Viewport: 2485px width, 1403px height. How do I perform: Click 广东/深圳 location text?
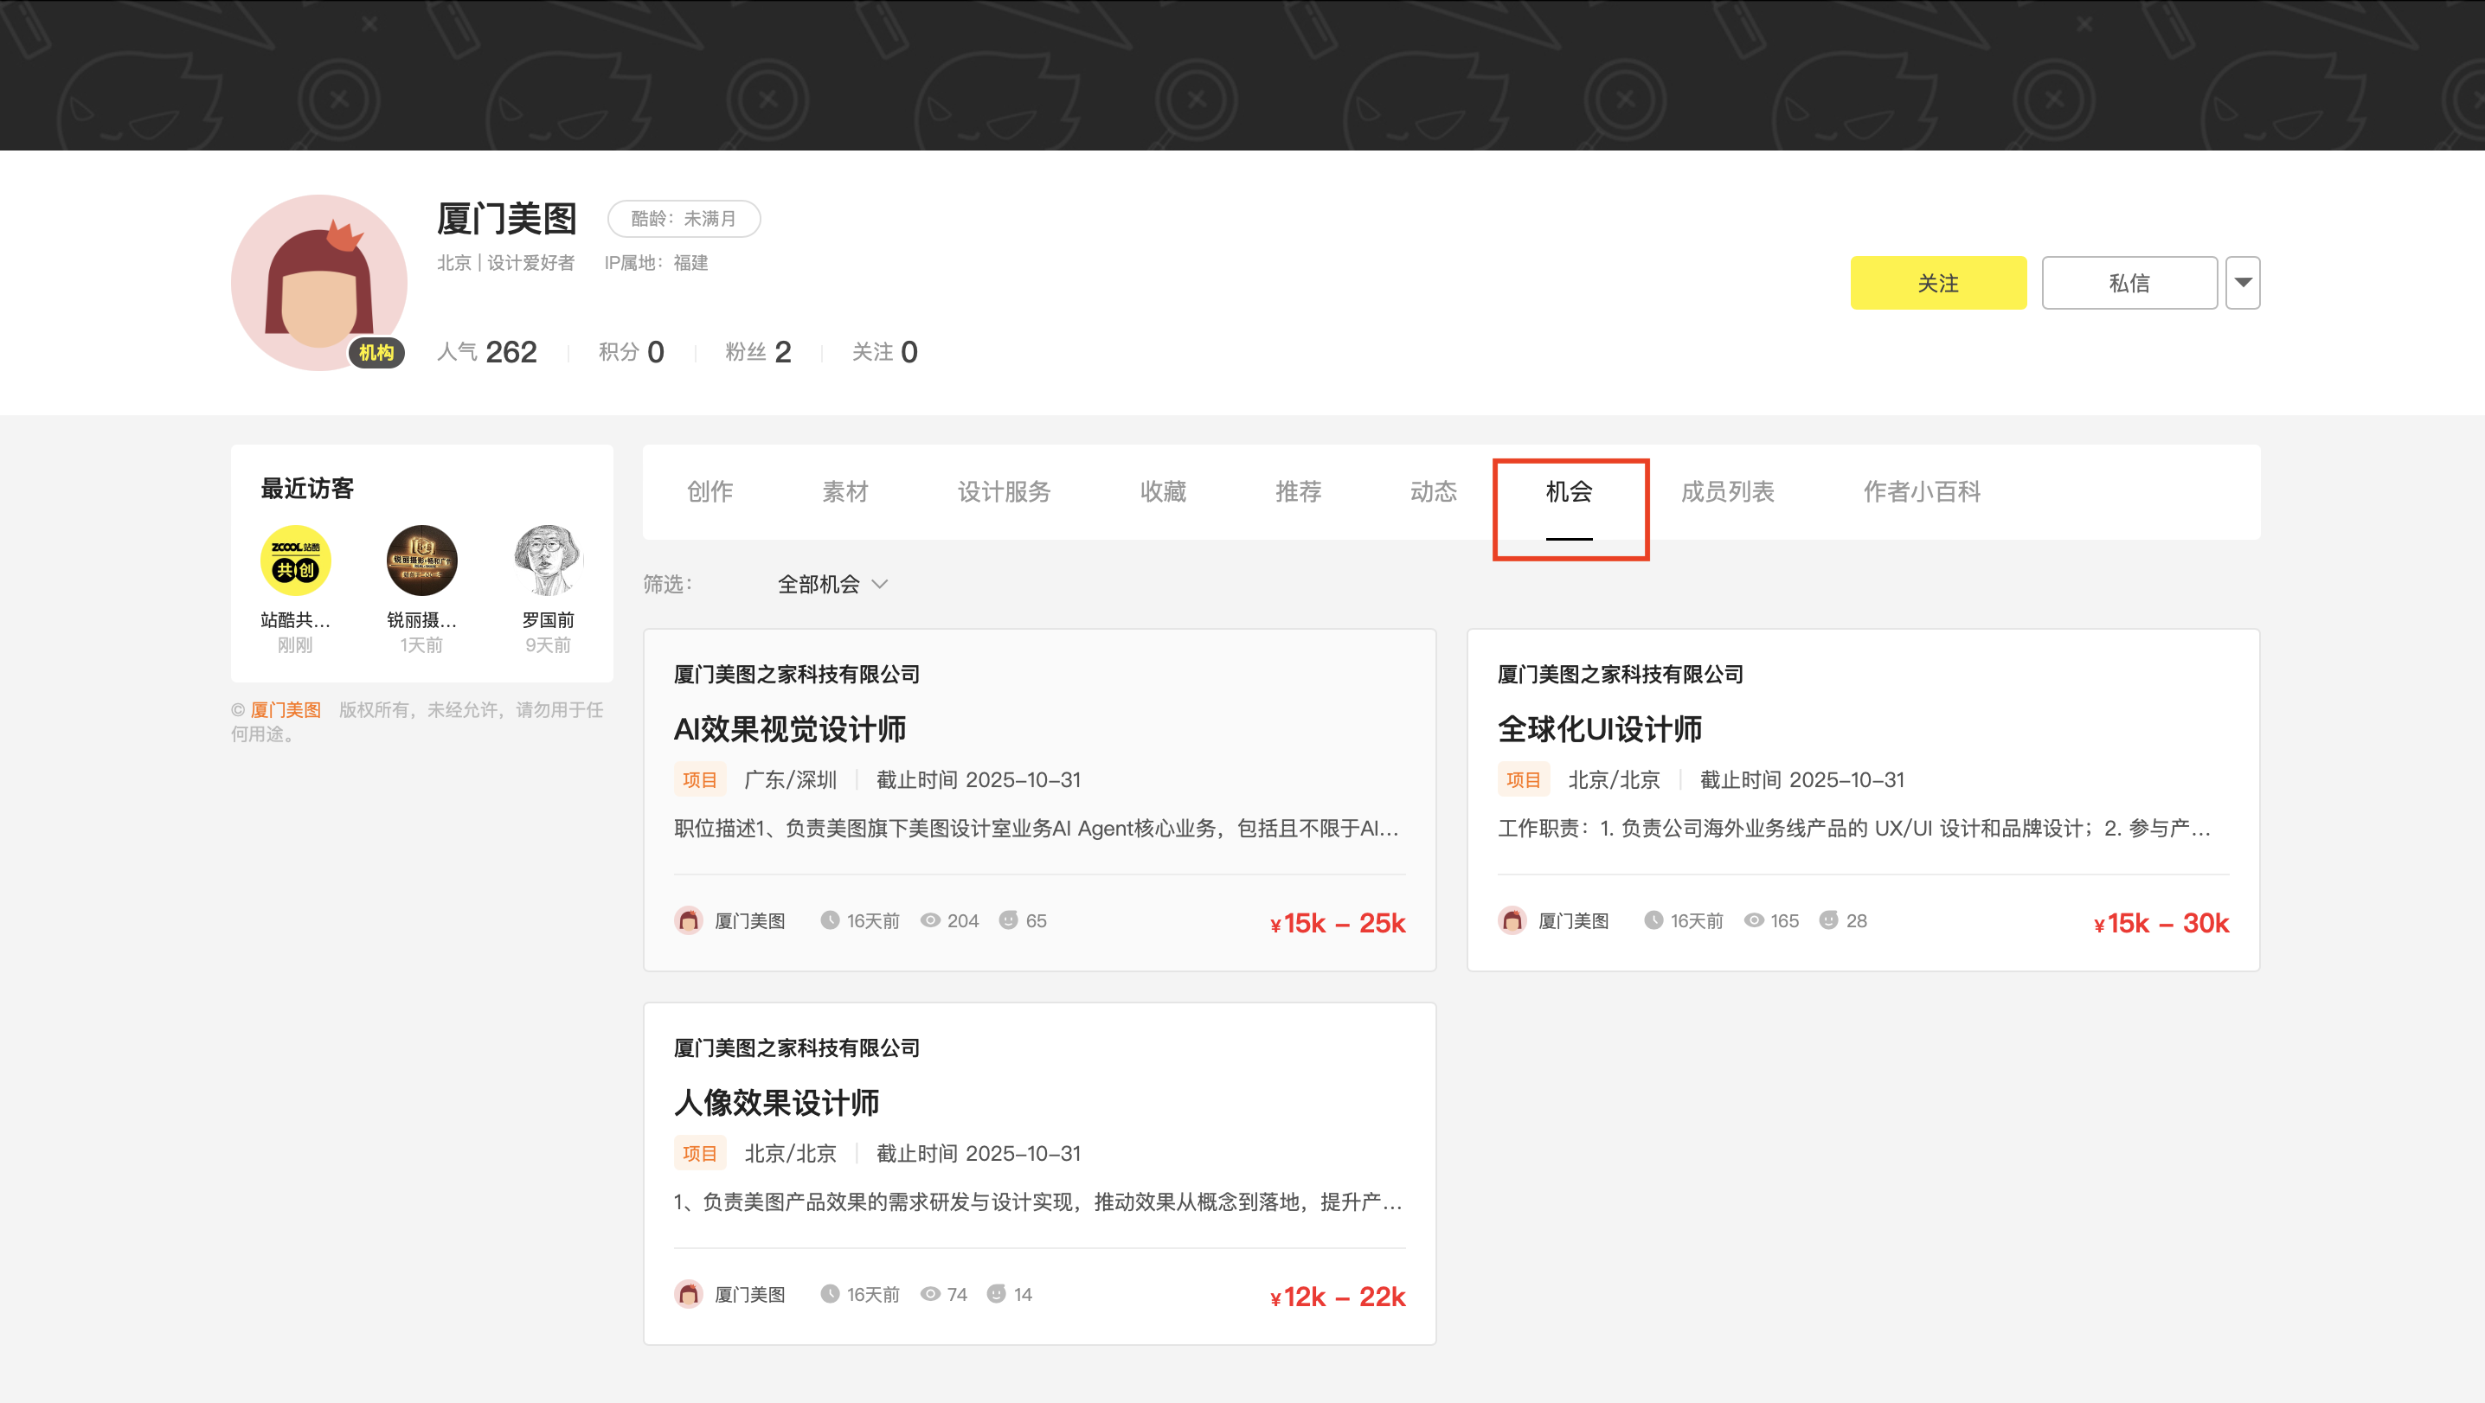coord(790,779)
